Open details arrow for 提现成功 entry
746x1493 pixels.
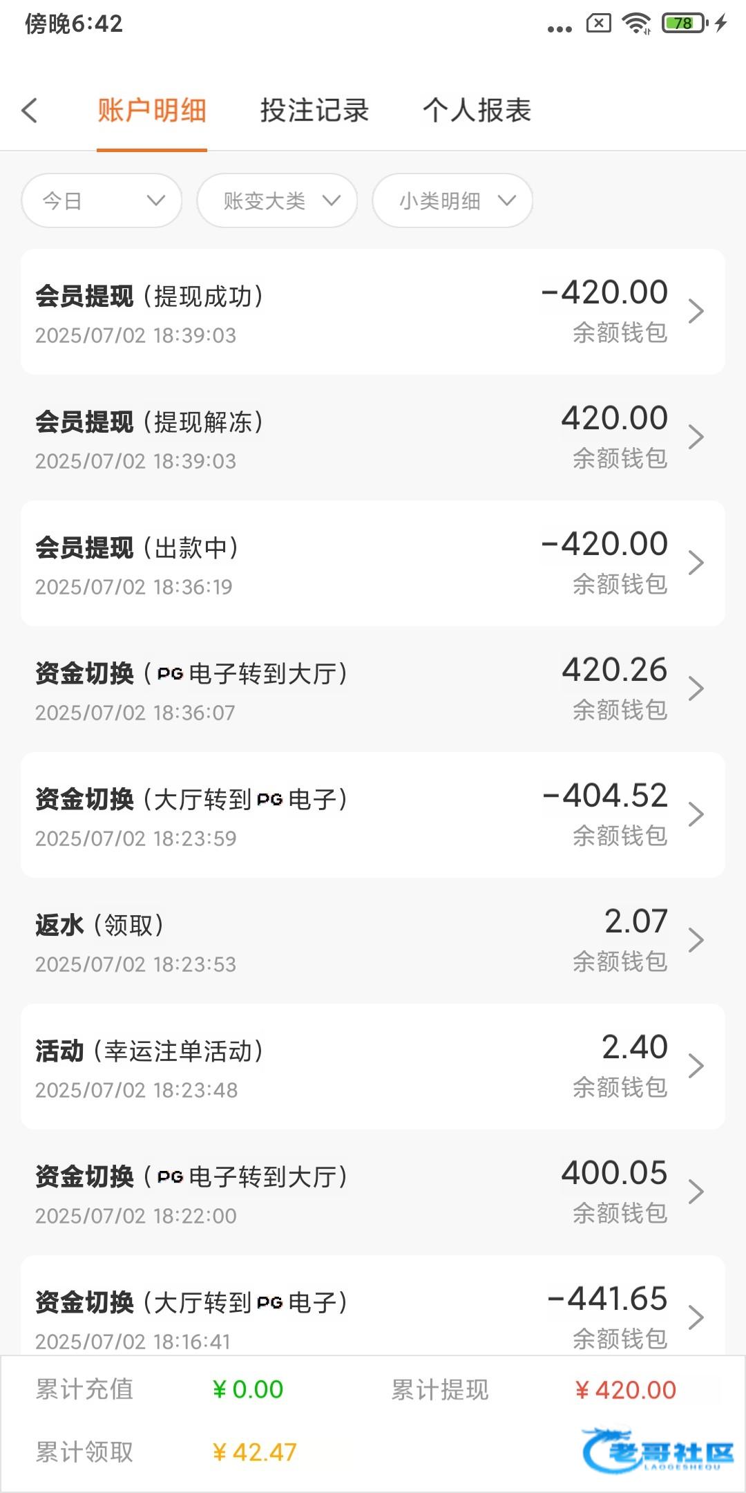(696, 311)
